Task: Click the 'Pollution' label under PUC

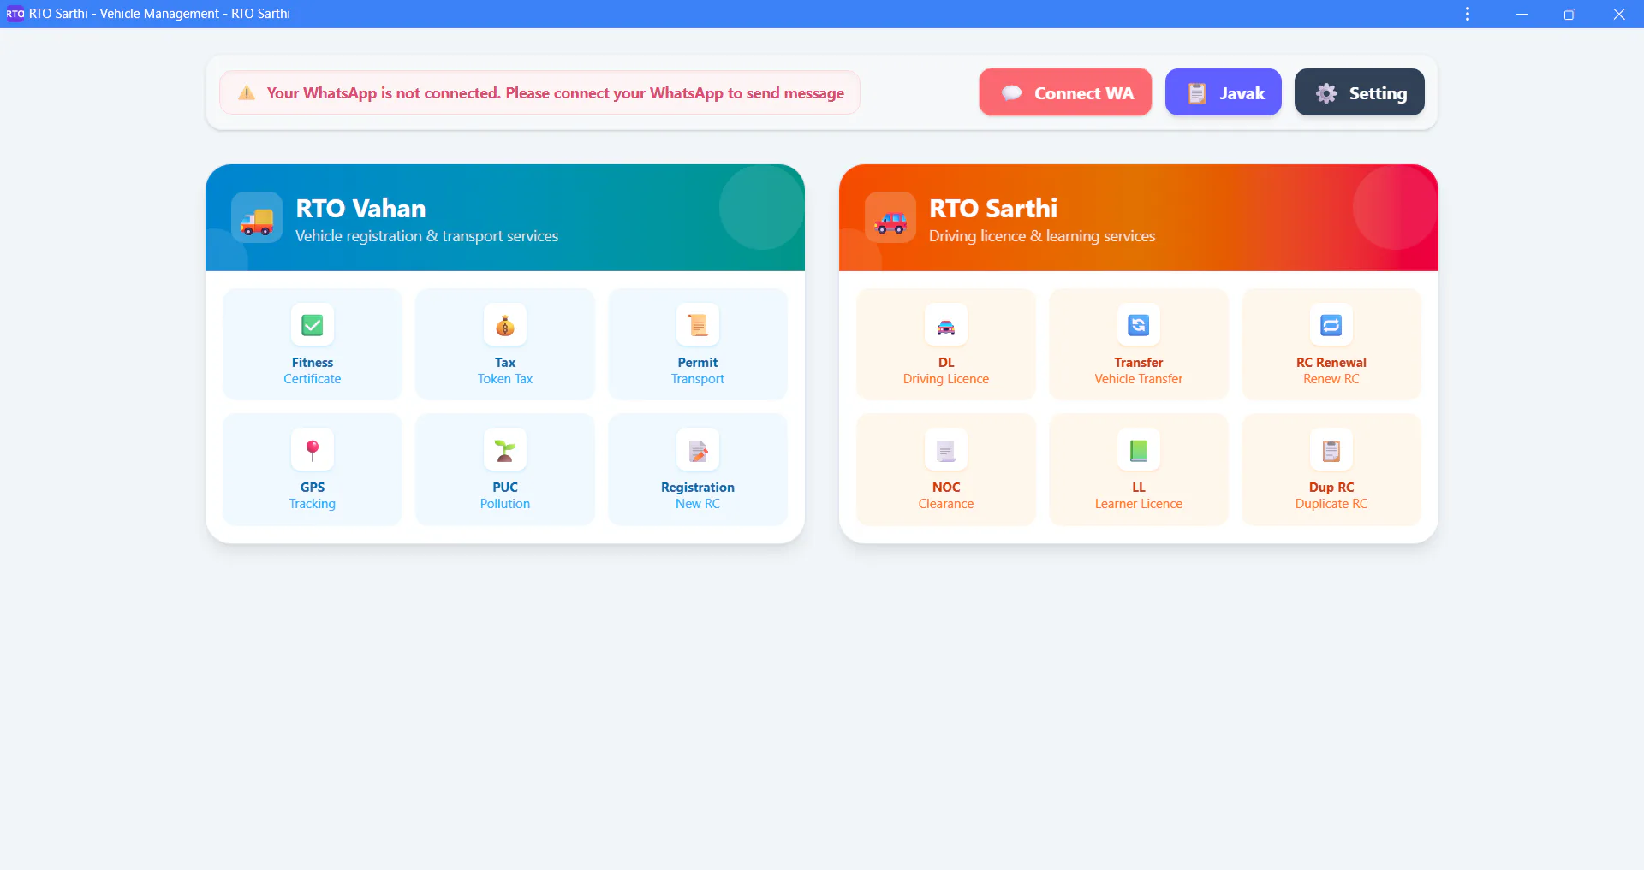Action: click(505, 504)
